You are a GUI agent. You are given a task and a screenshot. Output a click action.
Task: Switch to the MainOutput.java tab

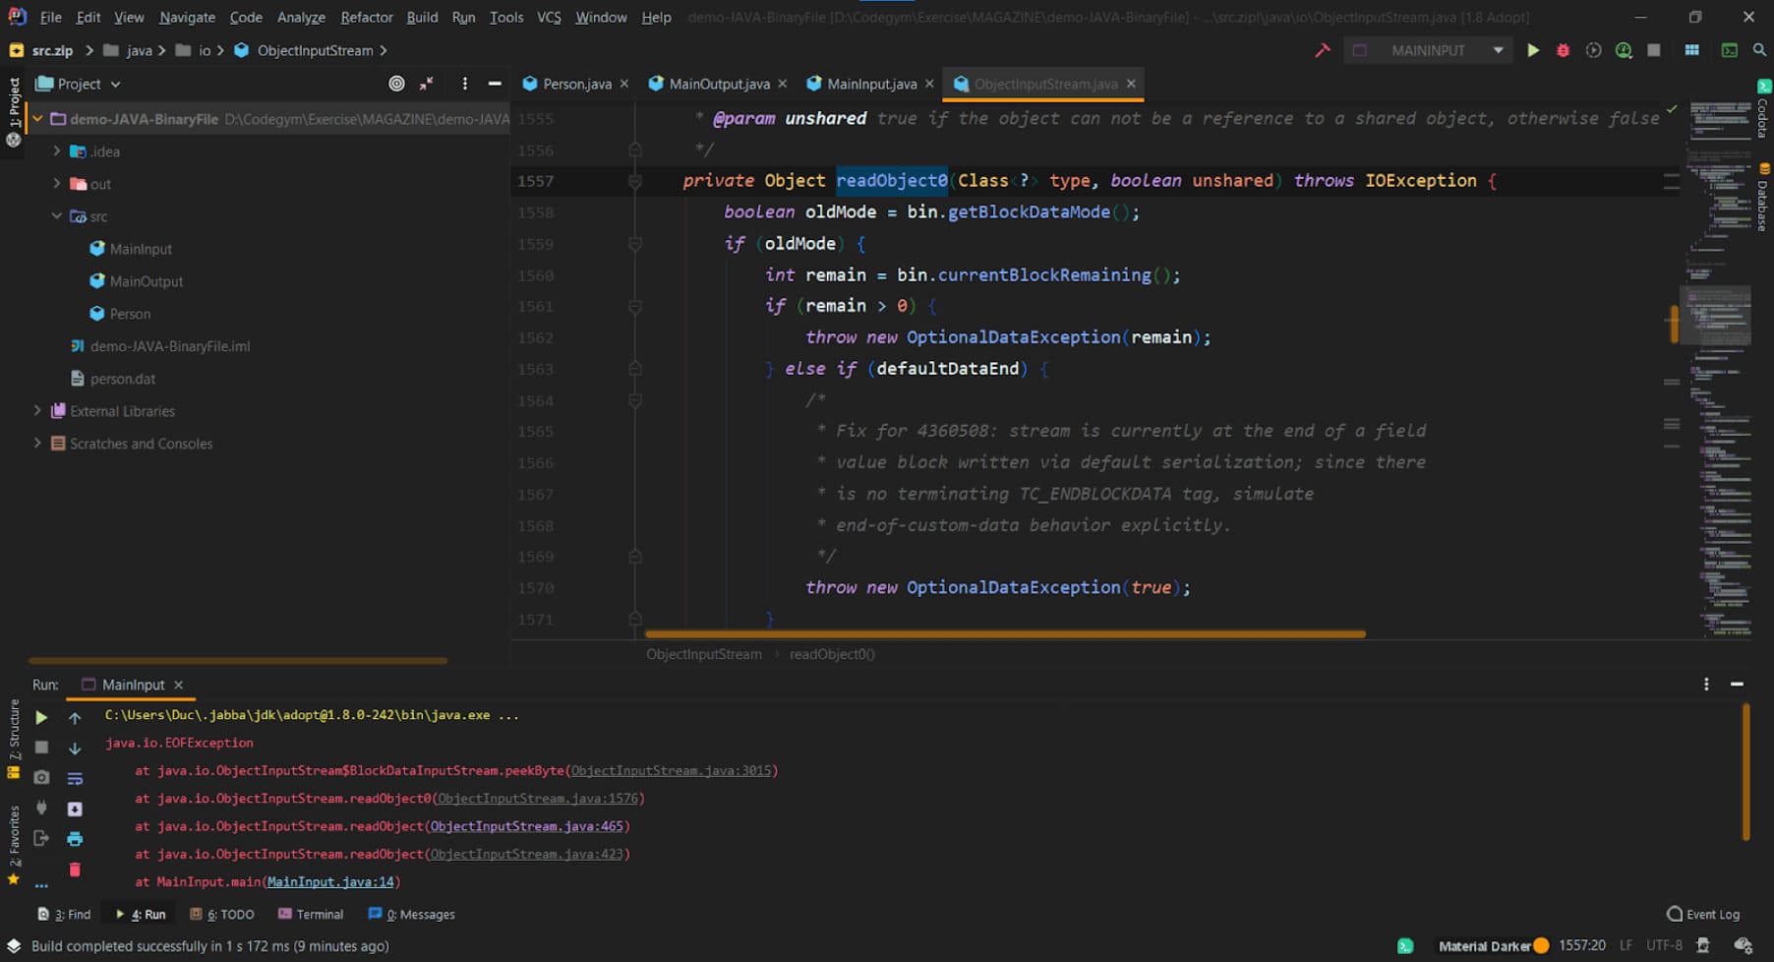pyautogui.click(x=719, y=84)
